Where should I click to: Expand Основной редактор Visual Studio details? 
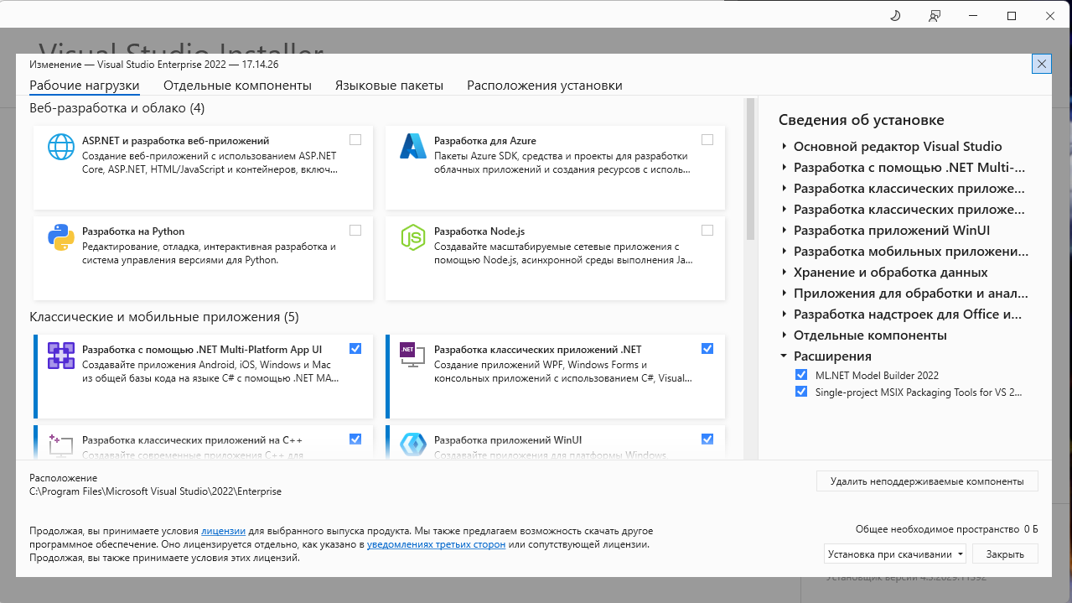[784, 147]
